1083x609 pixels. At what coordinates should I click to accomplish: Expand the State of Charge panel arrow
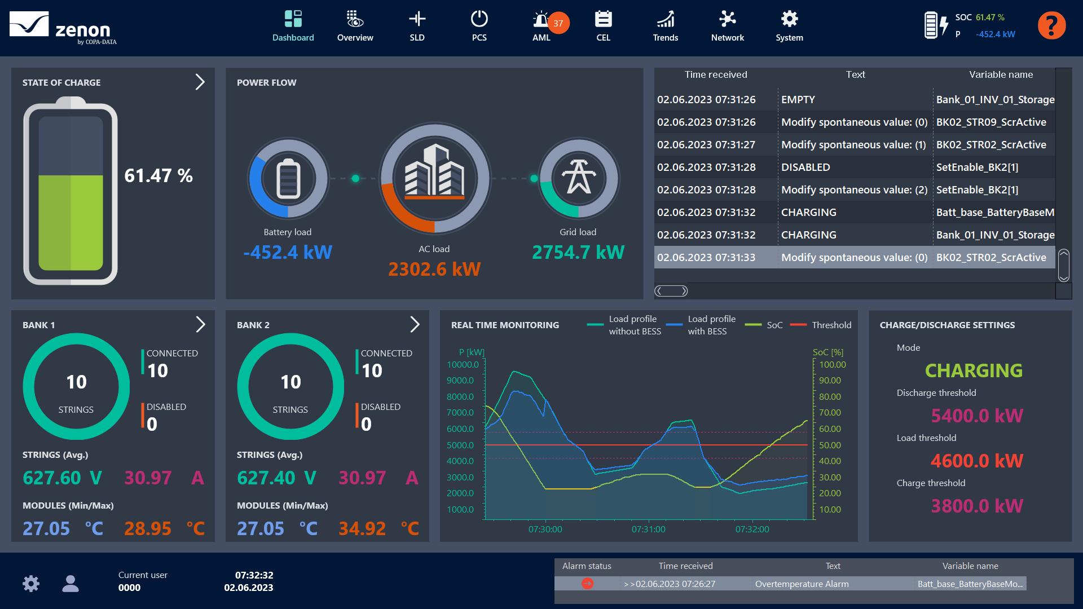(200, 82)
